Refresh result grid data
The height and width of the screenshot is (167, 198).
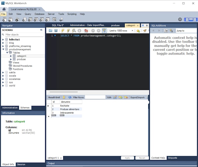coord(70,97)
